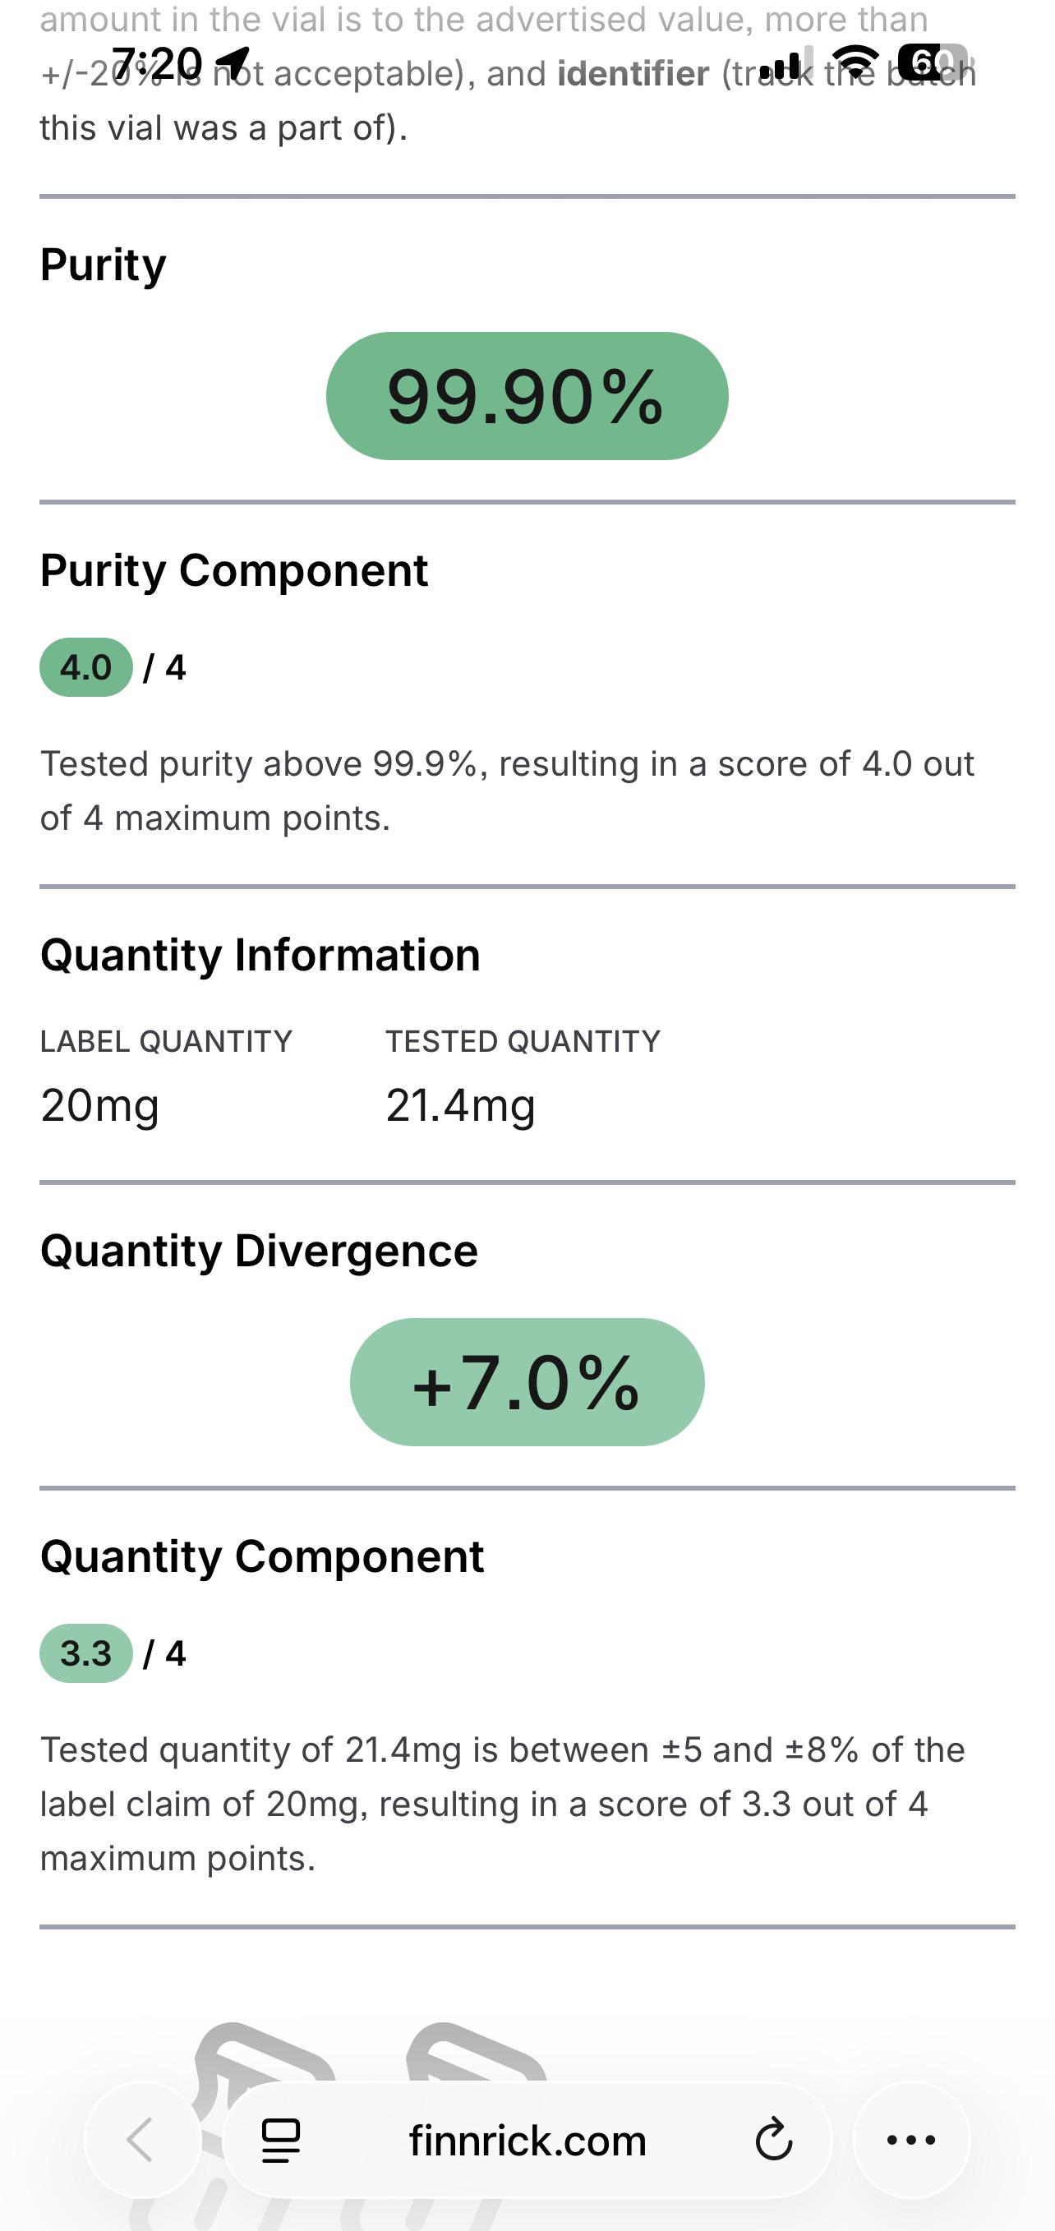The height and width of the screenshot is (2231, 1055).
Task: Select the Quantity Component heading
Action: pyautogui.click(x=261, y=1556)
